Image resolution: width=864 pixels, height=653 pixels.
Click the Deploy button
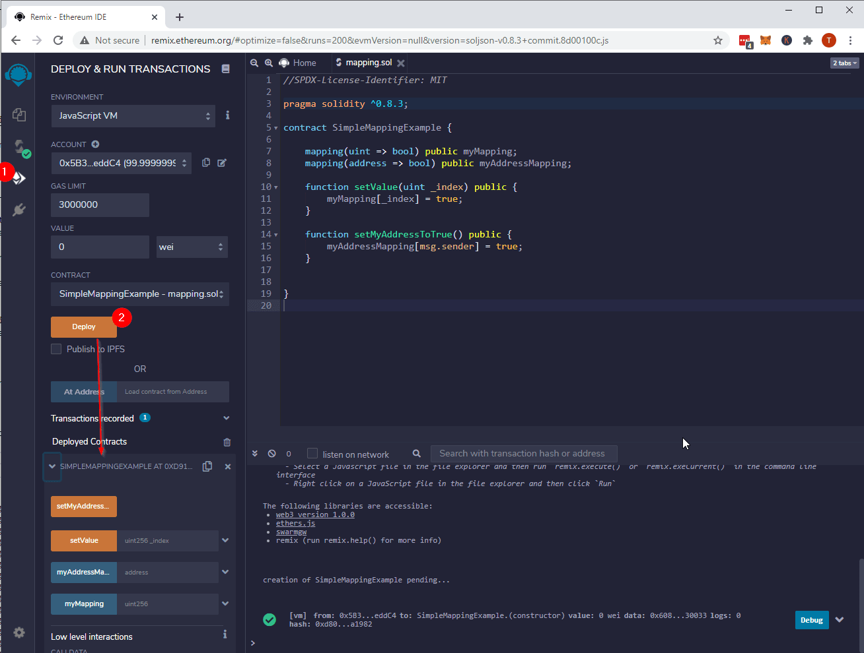tap(84, 327)
